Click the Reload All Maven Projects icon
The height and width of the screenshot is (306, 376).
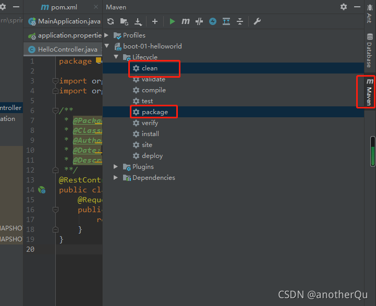click(111, 21)
